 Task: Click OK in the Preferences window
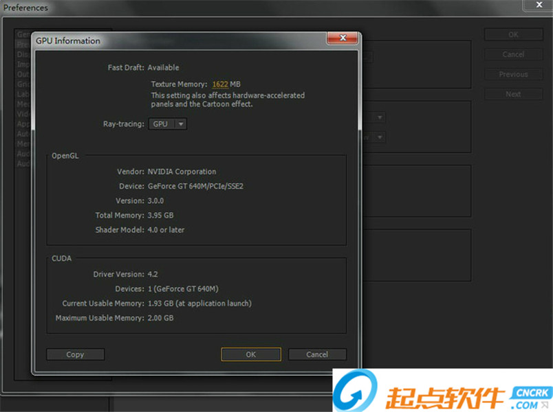tap(513, 34)
